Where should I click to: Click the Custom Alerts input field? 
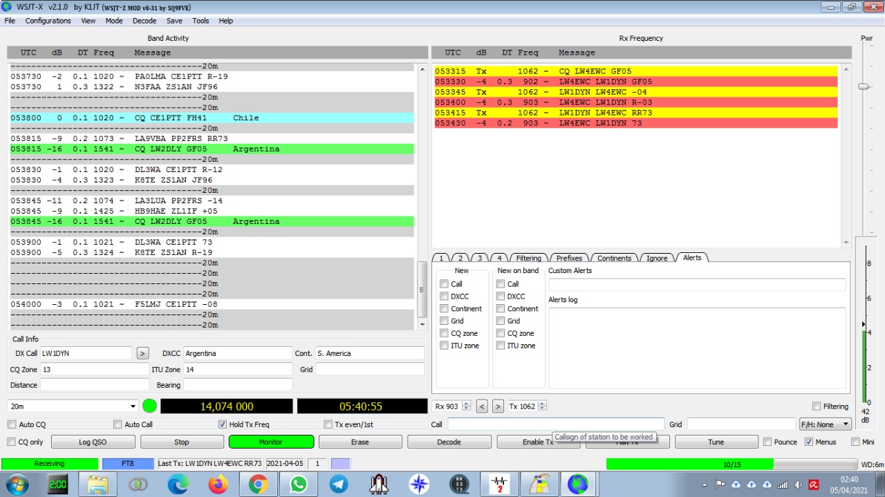[x=697, y=285]
